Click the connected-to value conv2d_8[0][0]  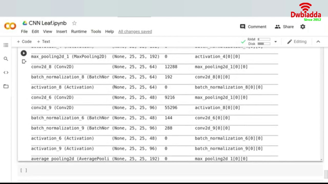tap(212, 77)
